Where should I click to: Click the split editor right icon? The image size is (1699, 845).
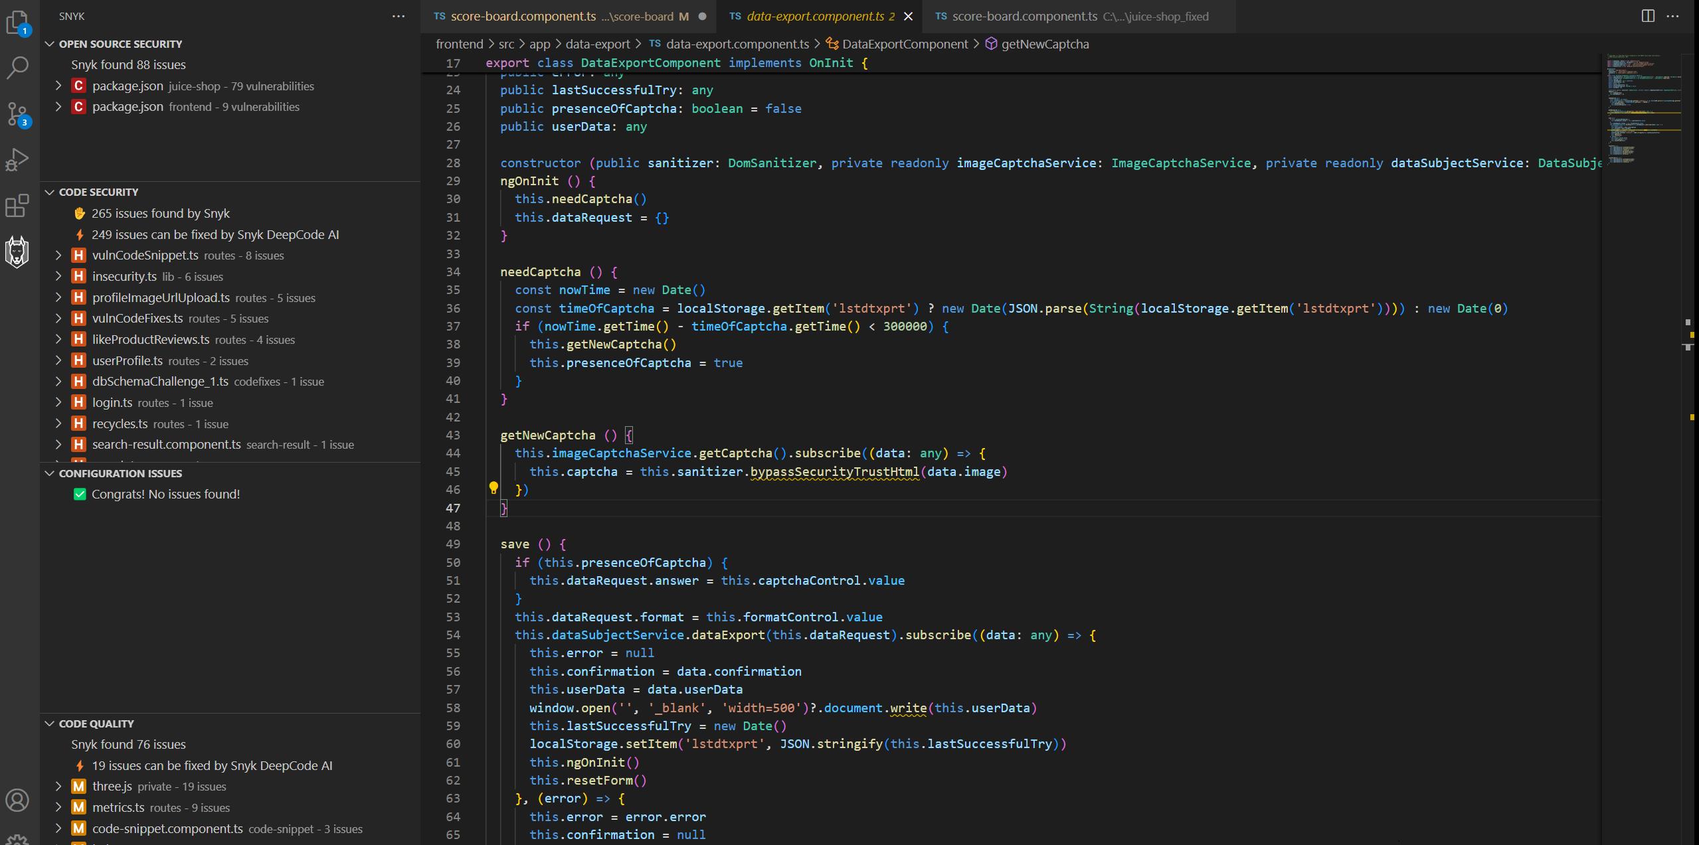coord(1648,16)
